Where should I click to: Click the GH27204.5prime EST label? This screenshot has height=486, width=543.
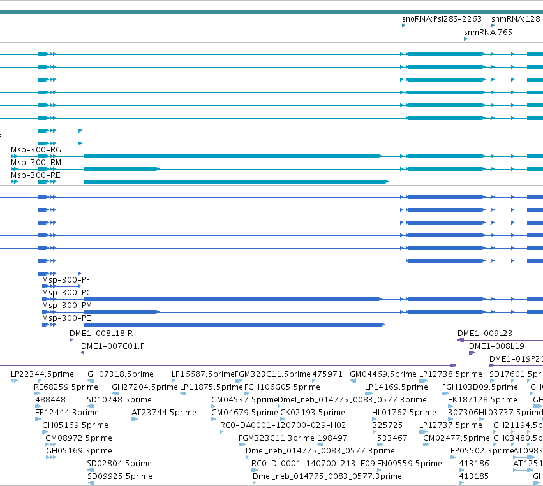pos(145,387)
